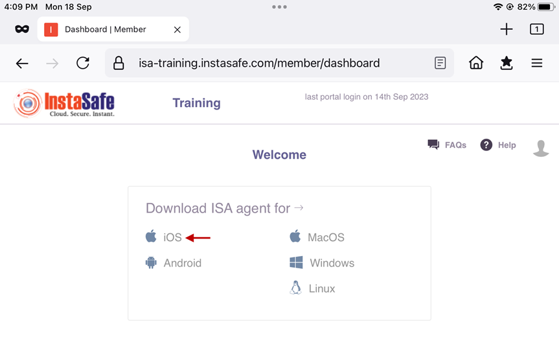Go forward with the forward arrow
The image size is (559, 339).
click(x=52, y=64)
